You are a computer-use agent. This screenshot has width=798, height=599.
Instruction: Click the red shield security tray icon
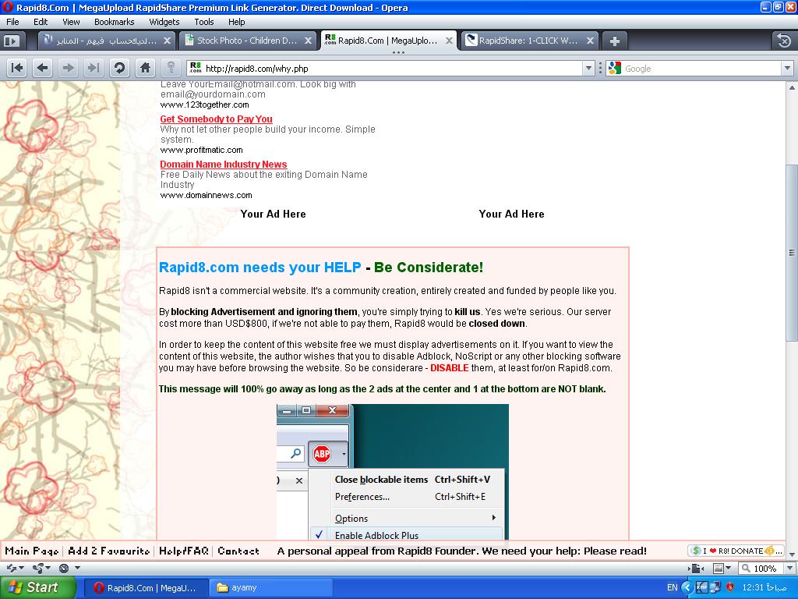tap(730, 587)
